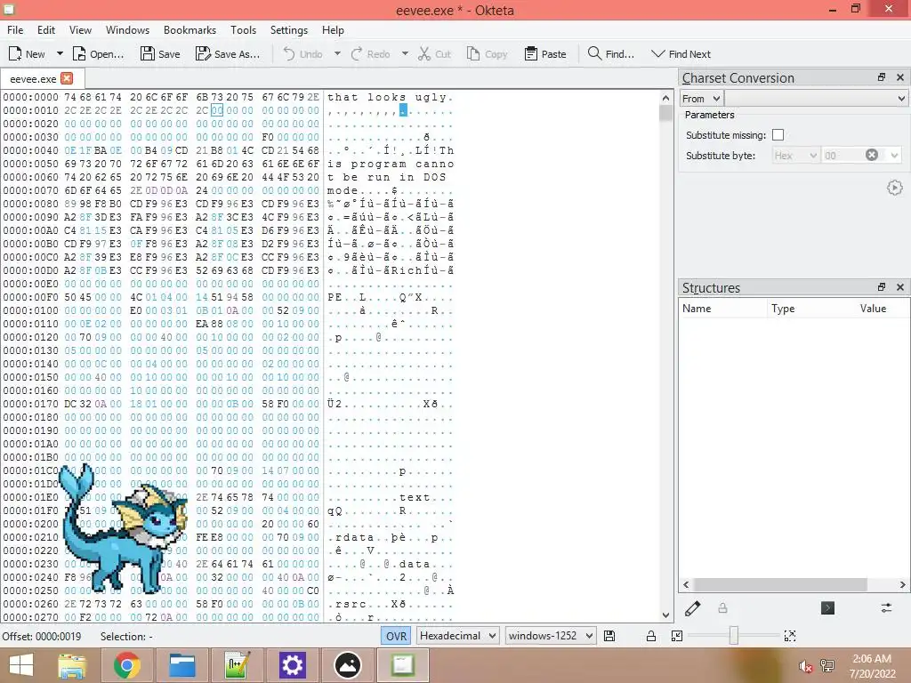Open Structures settings sliders icon

pyautogui.click(x=886, y=608)
